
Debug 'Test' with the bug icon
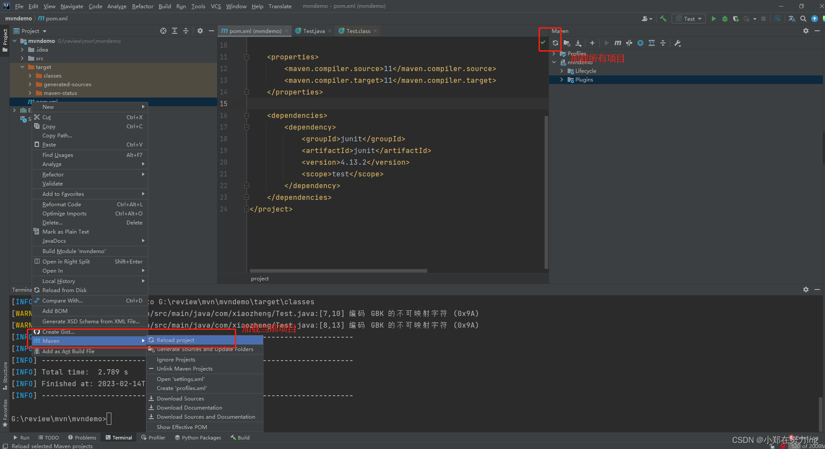pos(724,19)
